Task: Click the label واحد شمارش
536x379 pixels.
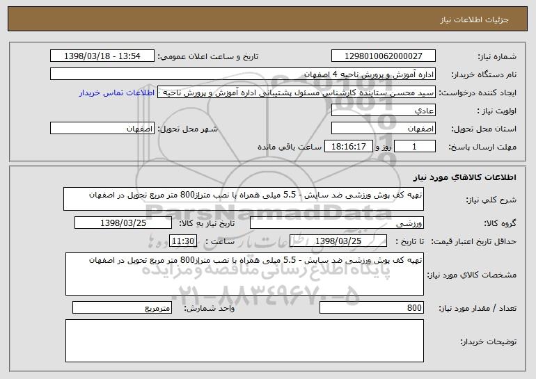Action: coord(210,308)
